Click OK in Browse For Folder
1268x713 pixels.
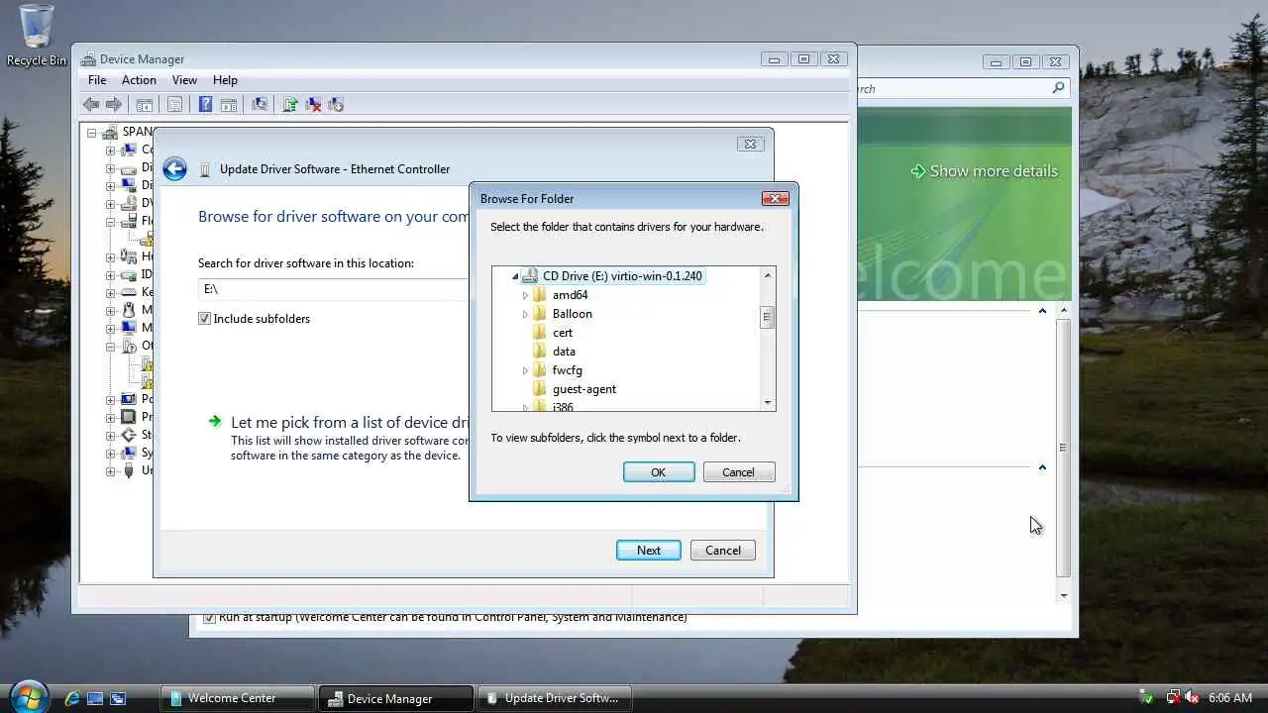[x=658, y=472]
